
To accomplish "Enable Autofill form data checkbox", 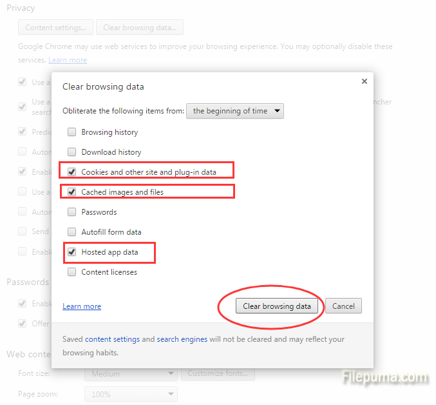I will coord(71,232).
